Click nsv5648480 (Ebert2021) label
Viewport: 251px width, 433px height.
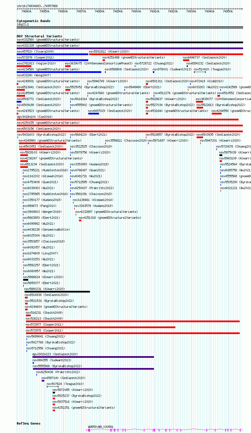(143, 87)
